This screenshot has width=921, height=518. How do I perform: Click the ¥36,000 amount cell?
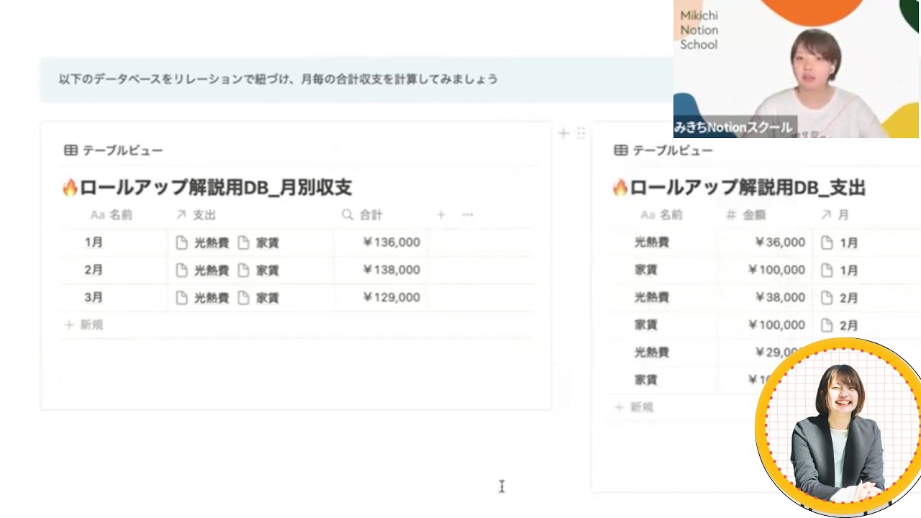[x=765, y=242]
